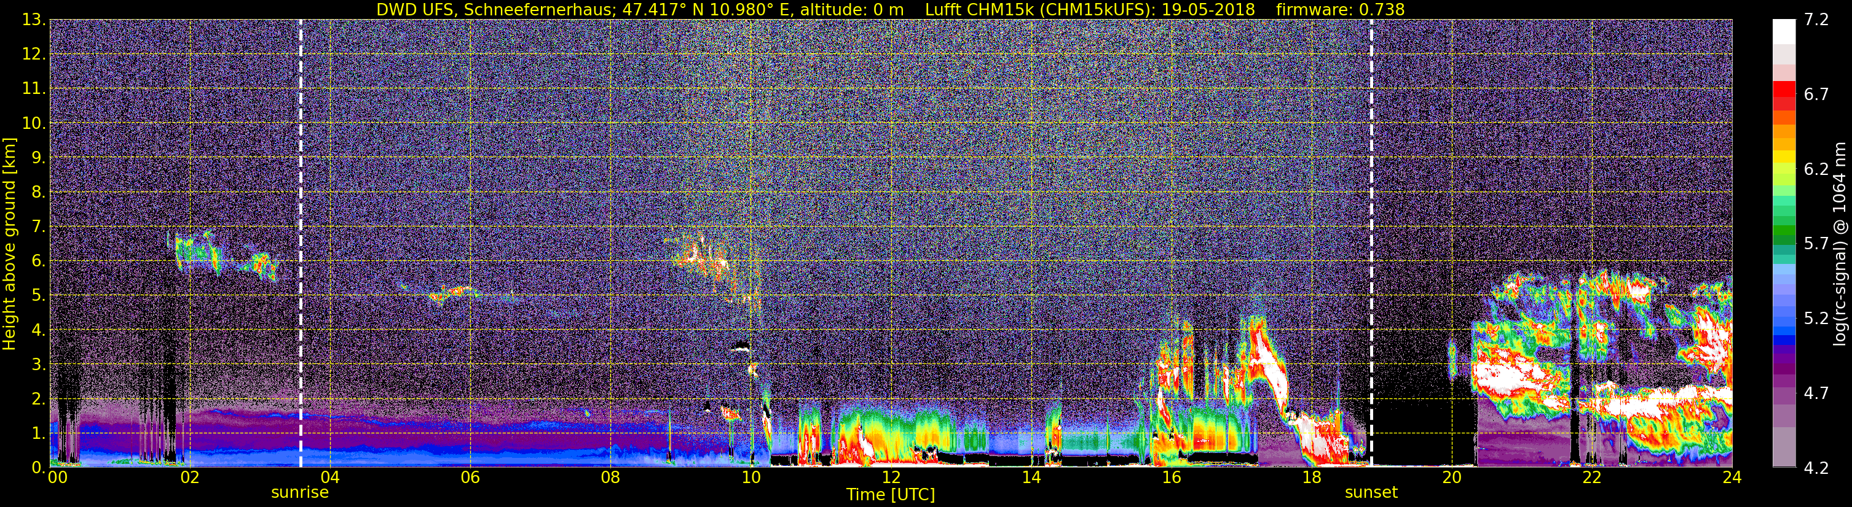Click the "0." tick on the height axis
The height and width of the screenshot is (507, 1852).
pos(38,466)
